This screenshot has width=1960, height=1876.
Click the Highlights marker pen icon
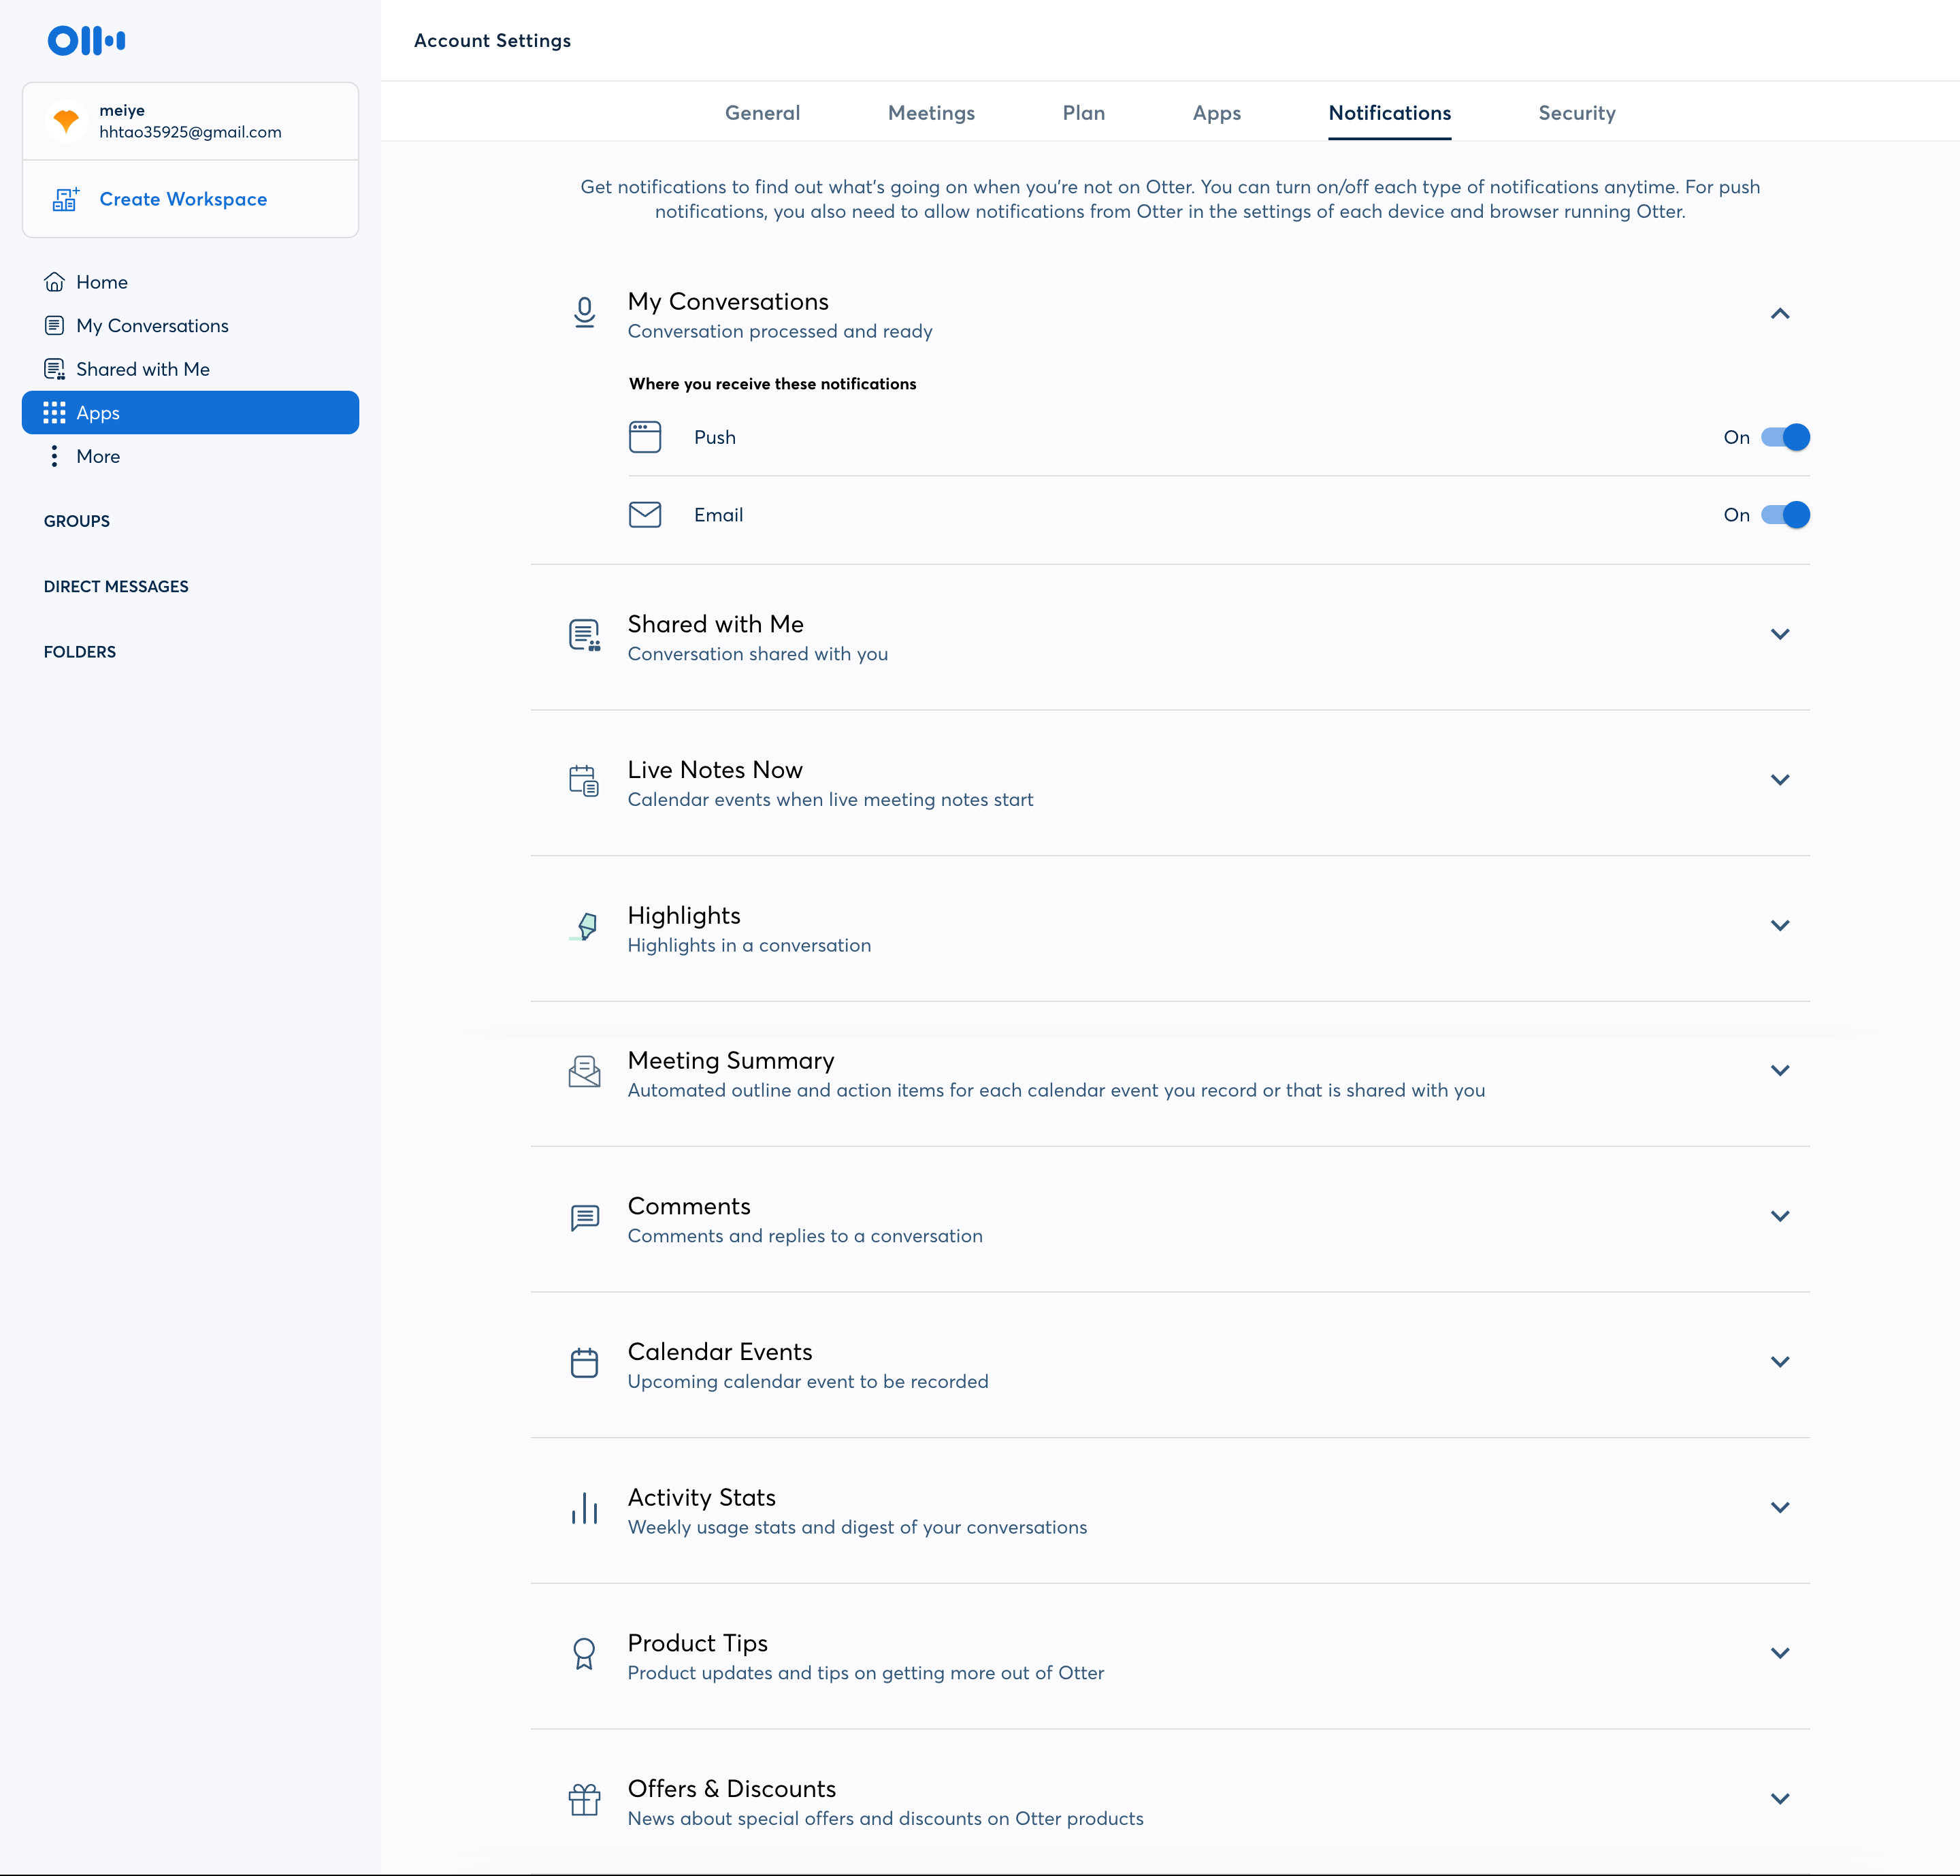tap(585, 927)
